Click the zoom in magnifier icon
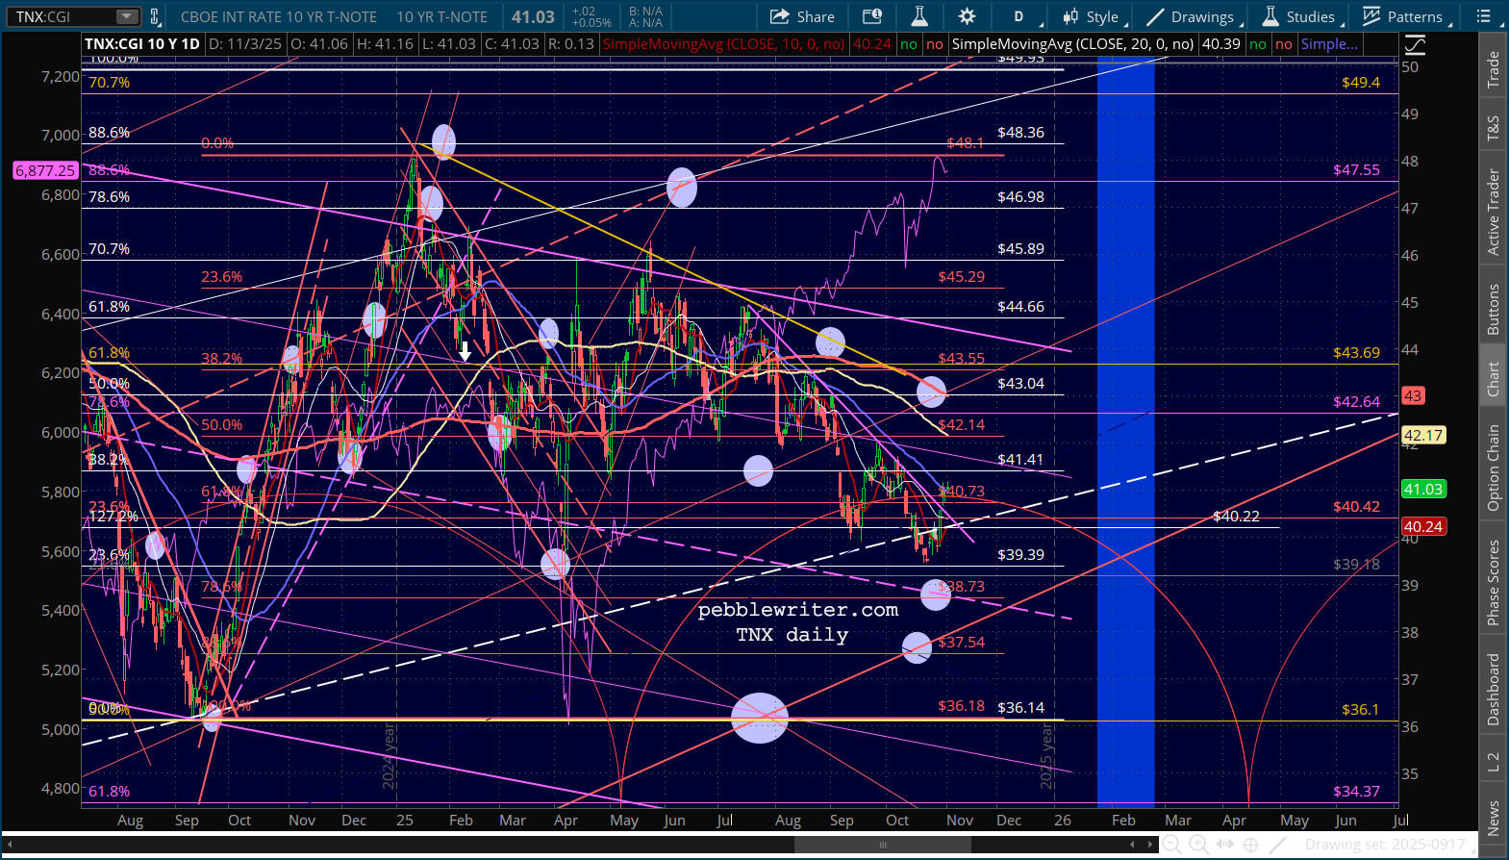The width and height of the screenshot is (1509, 860). [x=1198, y=845]
